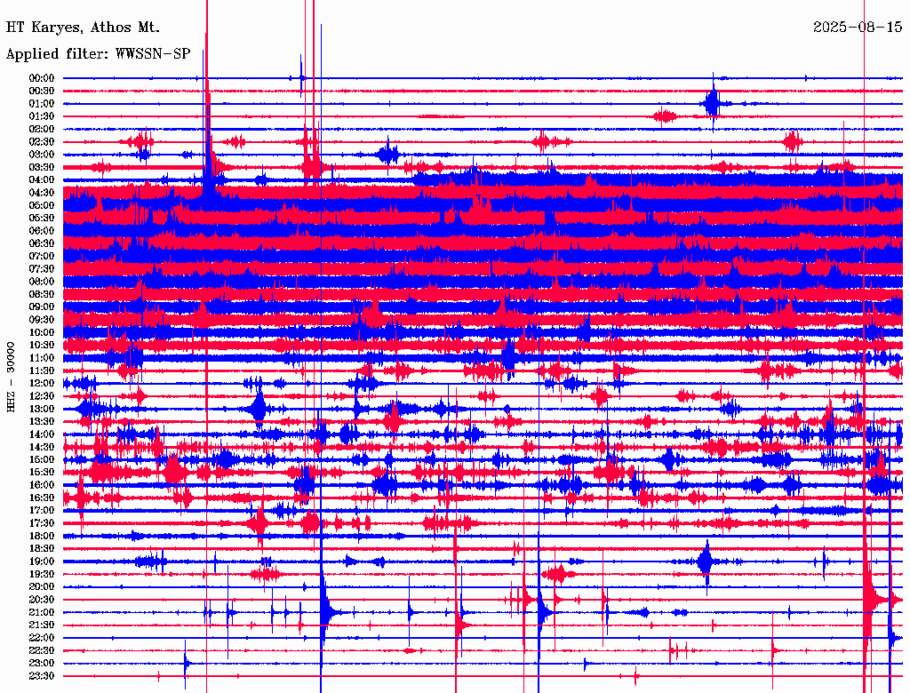Select the 11:30 time row label
The image size is (910, 693).
[41, 370]
